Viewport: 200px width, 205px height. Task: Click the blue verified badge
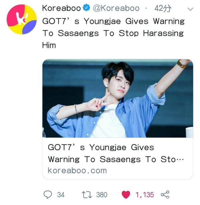[x=86, y=8]
